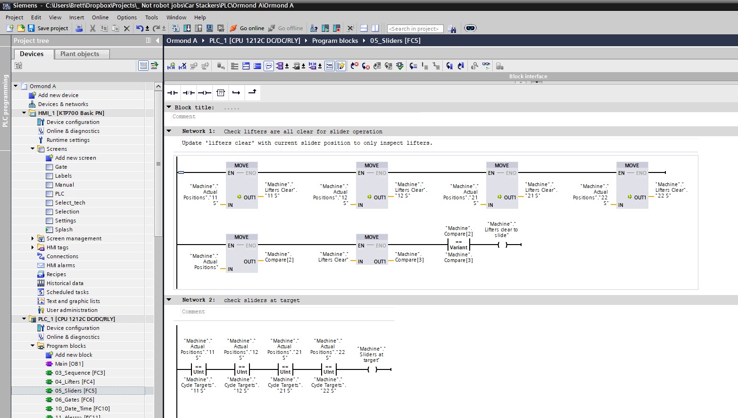This screenshot has width=738, height=418.
Task: Select the Main [OB1] block
Action: (69, 364)
